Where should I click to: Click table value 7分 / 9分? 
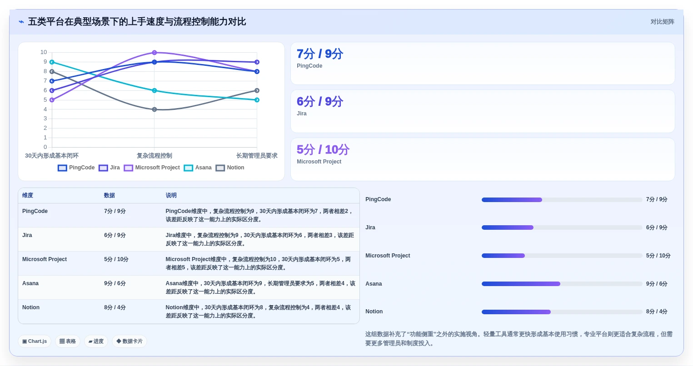(115, 211)
